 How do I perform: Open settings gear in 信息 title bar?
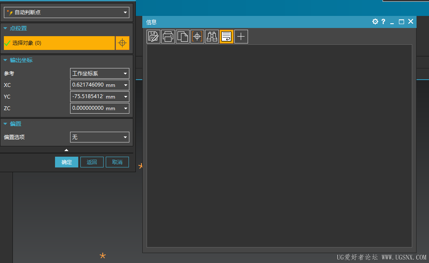375,22
